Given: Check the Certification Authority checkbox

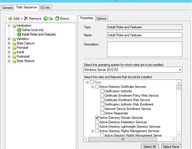Looking at the screenshot, I should (x=102, y=91).
